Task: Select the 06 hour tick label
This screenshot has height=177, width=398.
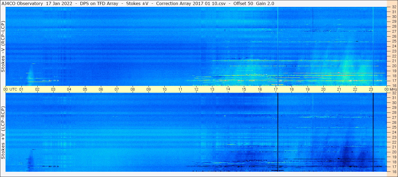Action: (101, 89)
